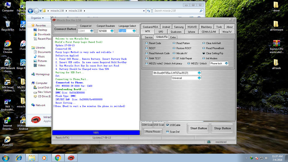This screenshot has width=288, height=162.
Task: Select Read Pattern radio option
Action: 174,43
